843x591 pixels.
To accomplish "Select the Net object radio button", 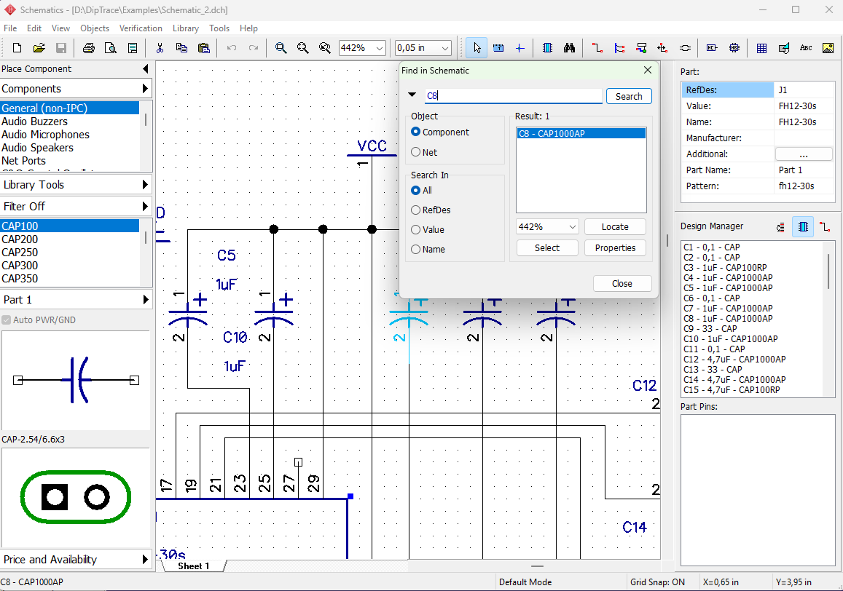I will [415, 152].
